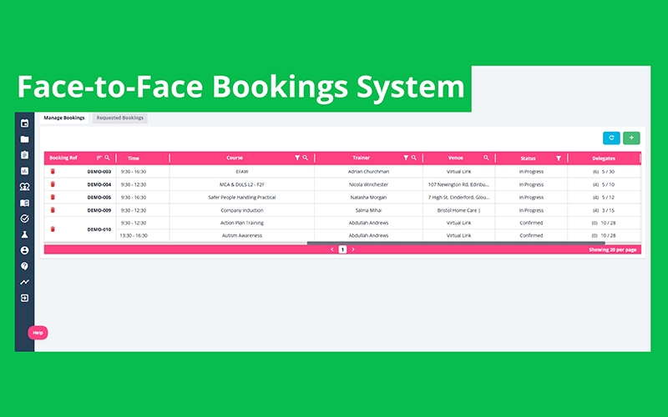Click booking reference DEMO-010
This screenshot has height=417, width=668.
click(99, 229)
